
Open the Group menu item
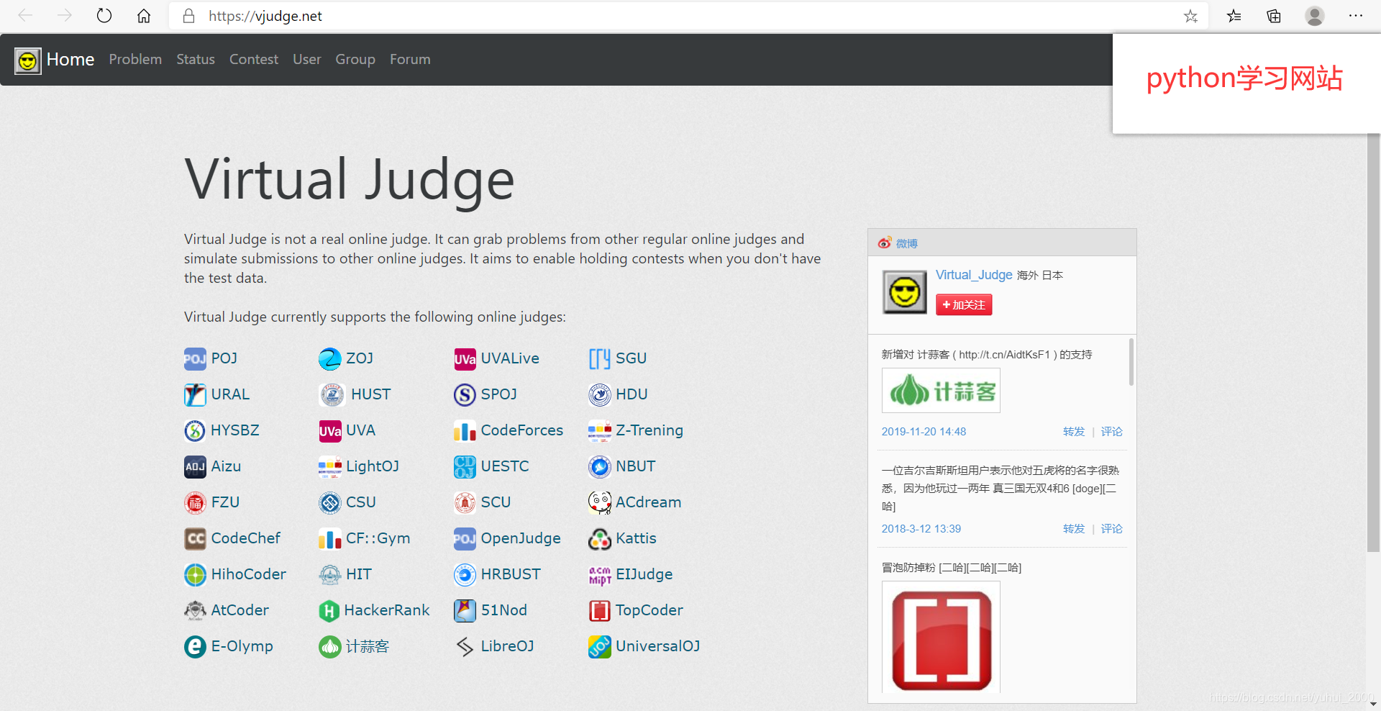pos(355,60)
